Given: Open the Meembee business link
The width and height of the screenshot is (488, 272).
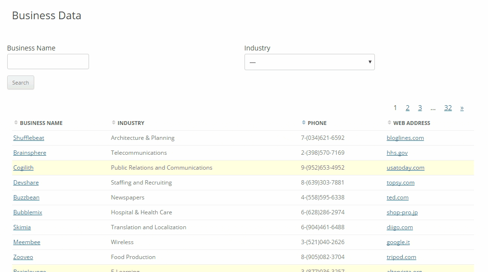Looking at the screenshot, I should click(27, 242).
